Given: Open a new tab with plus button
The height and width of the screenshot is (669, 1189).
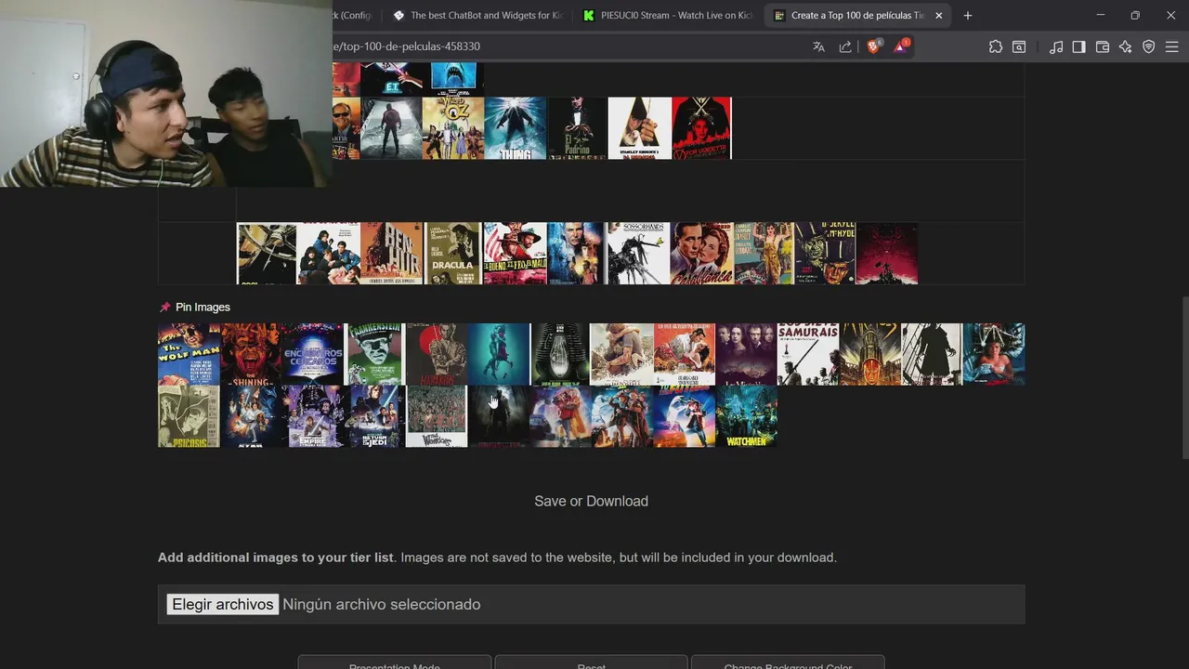Looking at the screenshot, I should [x=967, y=15].
